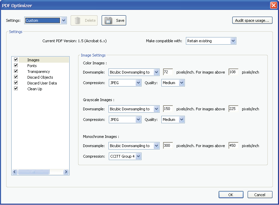279x205 pixels.
Task: Uncheck the Images panel checkbox
Action: coord(16,60)
